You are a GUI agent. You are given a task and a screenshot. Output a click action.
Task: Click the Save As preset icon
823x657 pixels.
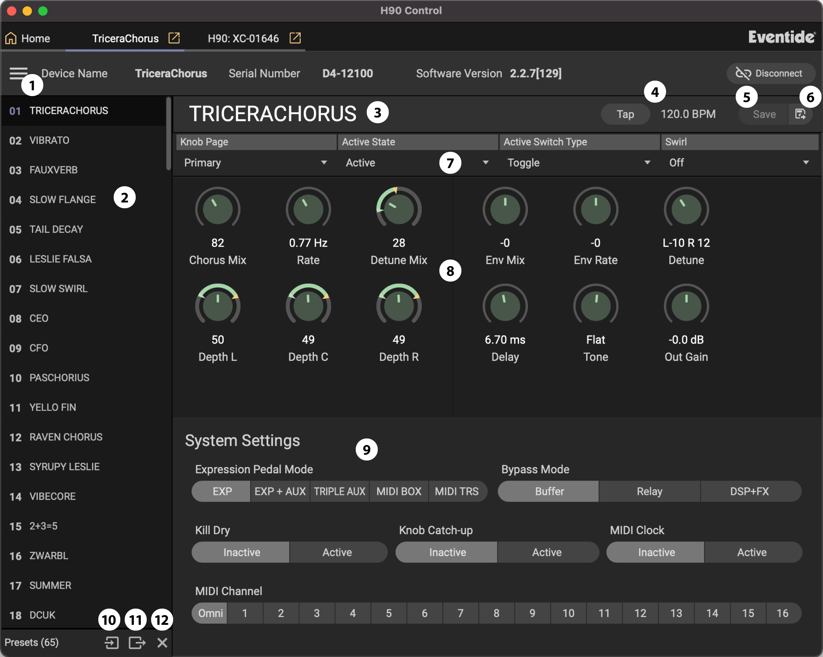(x=800, y=114)
